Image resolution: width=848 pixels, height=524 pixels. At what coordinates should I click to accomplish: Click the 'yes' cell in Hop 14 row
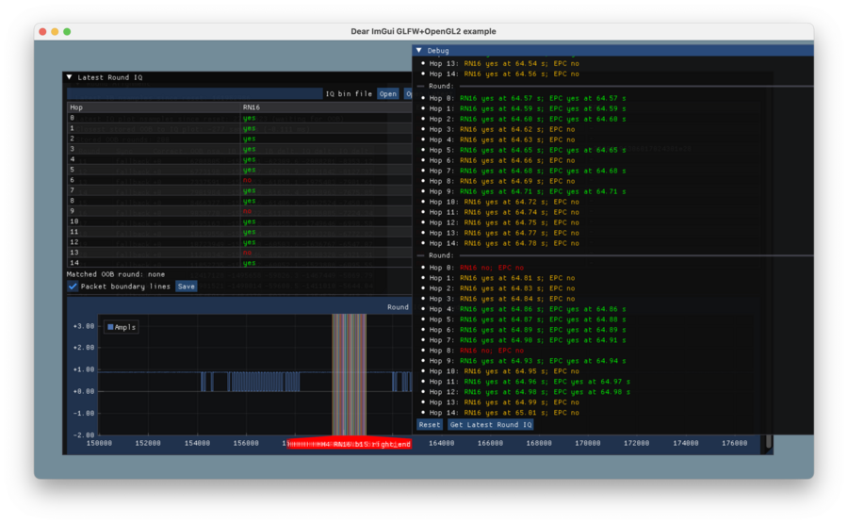click(250, 263)
